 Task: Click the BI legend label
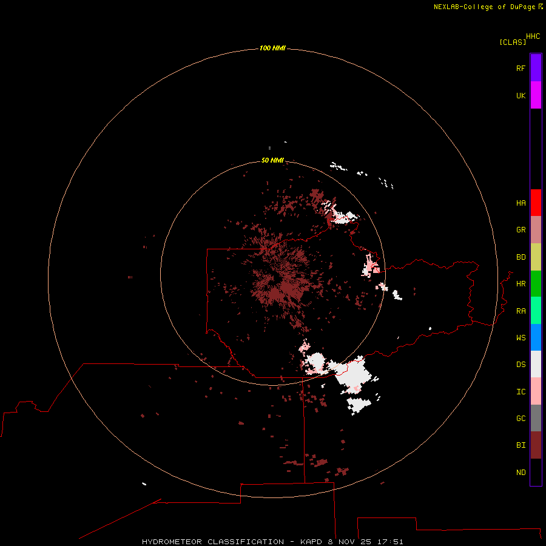521,445
